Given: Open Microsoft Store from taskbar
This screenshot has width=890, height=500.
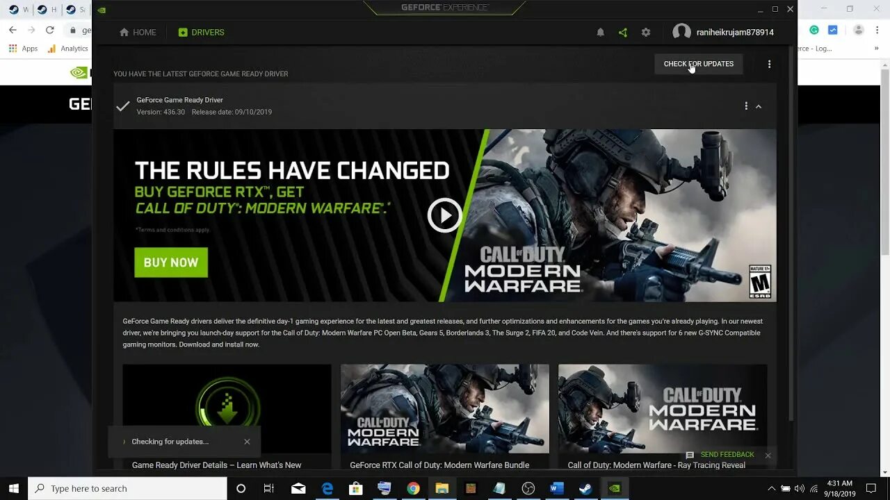Looking at the screenshot, I should click(x=355, y=488).
